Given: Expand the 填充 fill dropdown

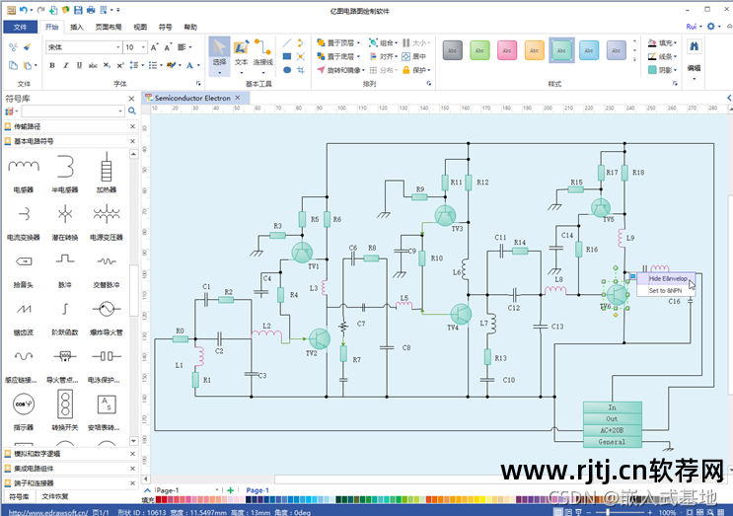Looking at the screenshot, I should tap(677, 43).
